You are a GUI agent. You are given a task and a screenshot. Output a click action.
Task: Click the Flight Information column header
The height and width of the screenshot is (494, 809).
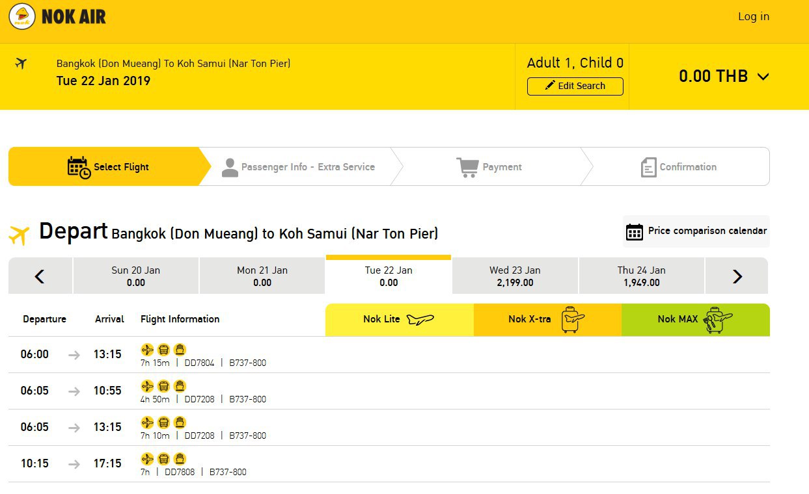(180, 319)
